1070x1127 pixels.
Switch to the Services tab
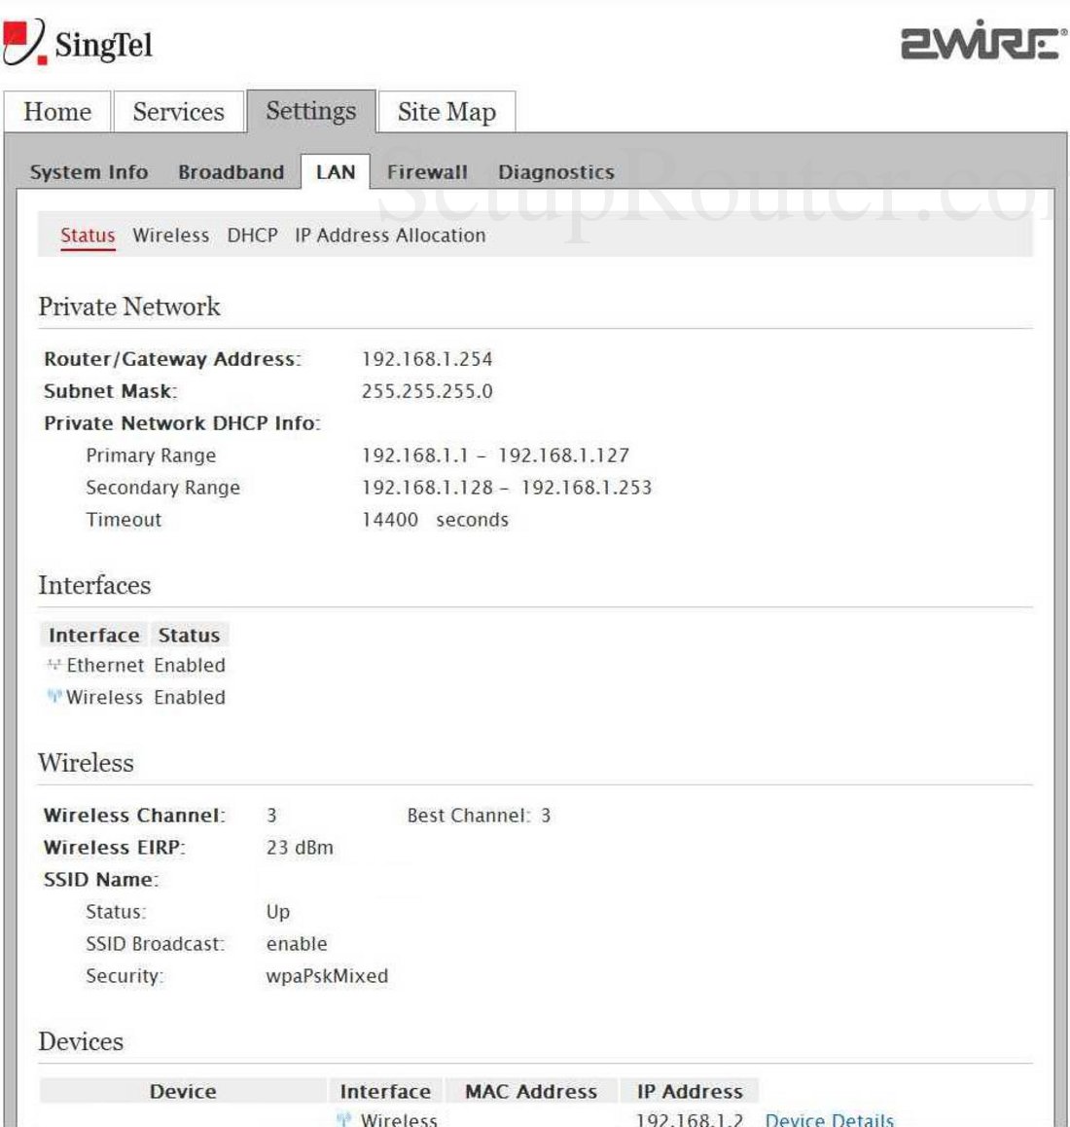[x=179, y=112]
